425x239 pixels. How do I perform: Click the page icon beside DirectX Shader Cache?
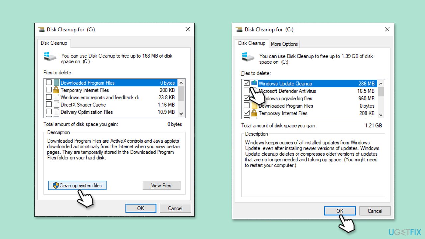pos(56,105)
